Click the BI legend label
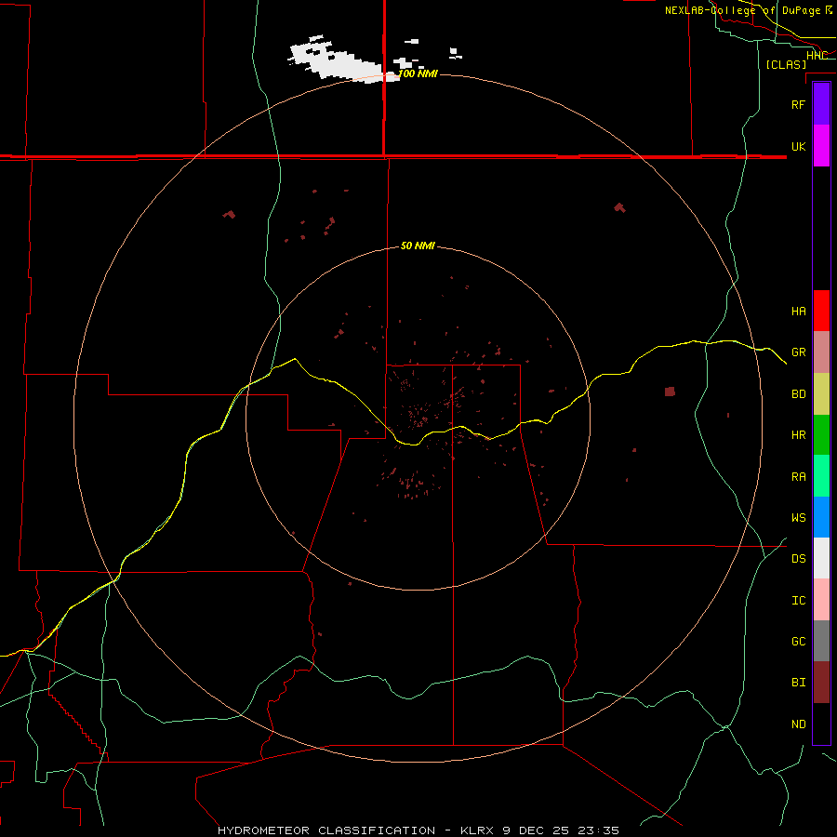Image resolution: width=837 pixels, height=837 pixels. coord(798,683)
